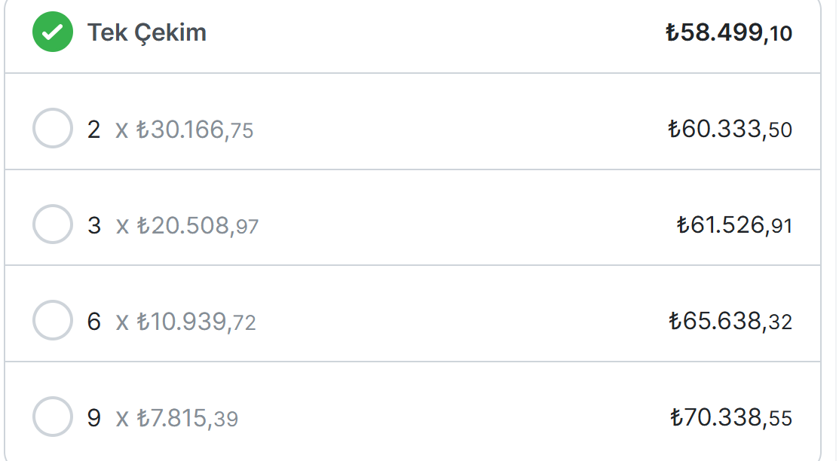Choose the 3 installment radio button
Viewport: 839px width, 461px height.
(53, 224)
